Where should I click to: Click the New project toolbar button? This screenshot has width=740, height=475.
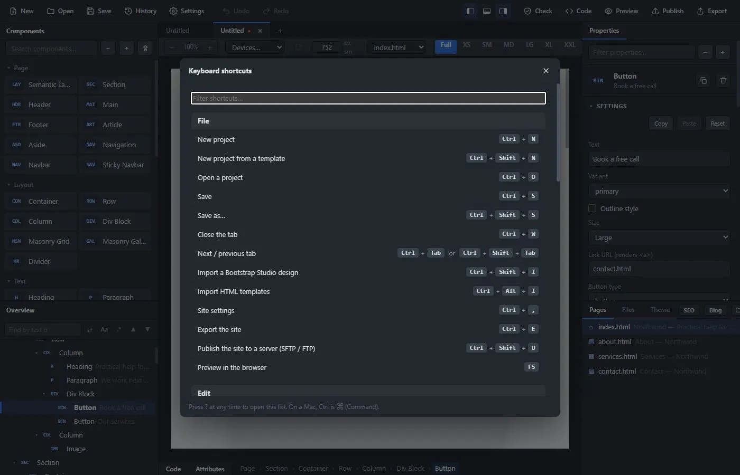pos(22,11)
